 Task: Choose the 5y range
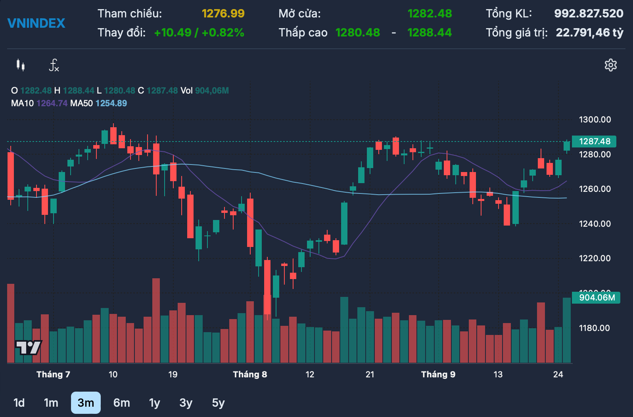point(218,403)
